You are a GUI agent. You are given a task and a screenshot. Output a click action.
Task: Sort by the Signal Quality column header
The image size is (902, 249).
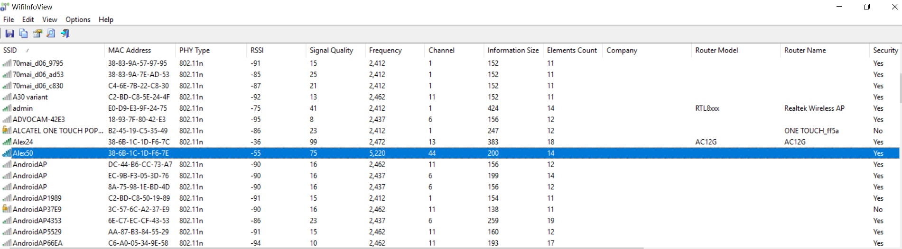click(331, 50)
